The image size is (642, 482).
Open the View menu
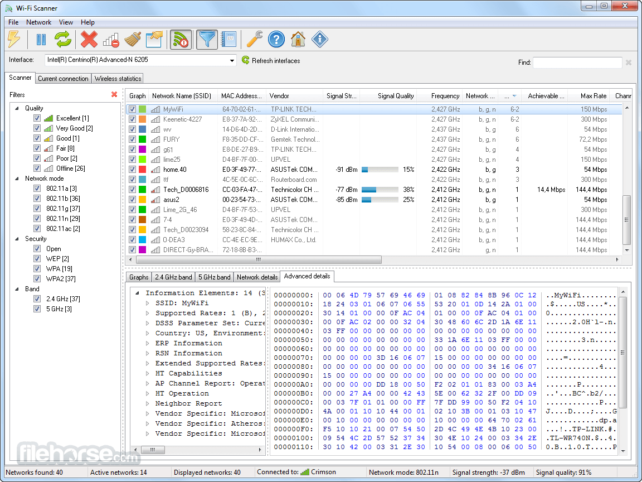pos(66,22)
